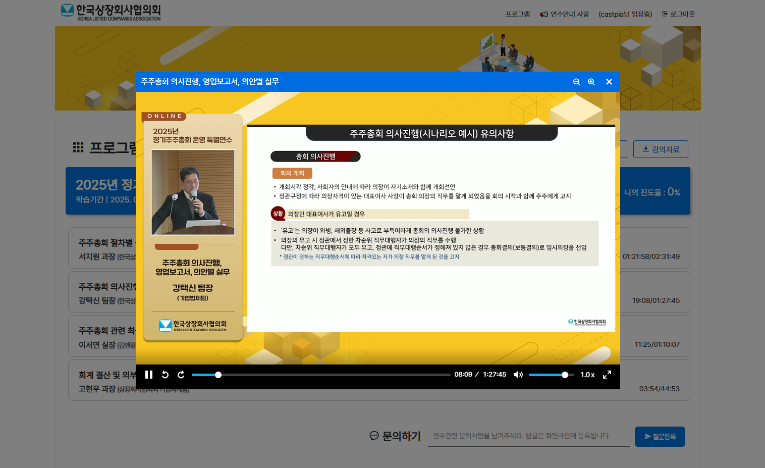Viewport: 765px width, 468px height.
Task: Click the 문의하기 question input field
Action: pos(528,436)
